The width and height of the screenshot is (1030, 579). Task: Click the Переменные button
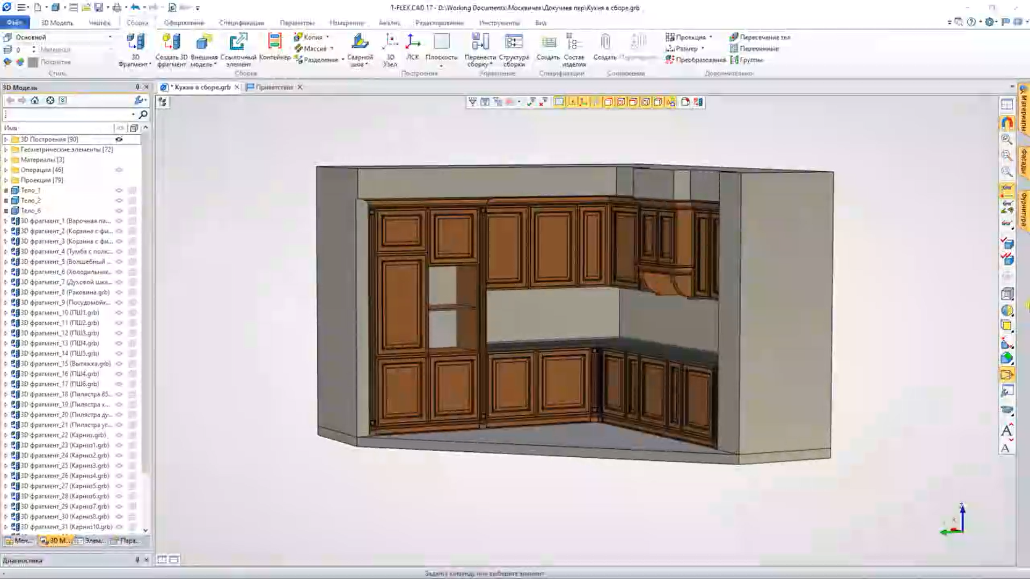click(x=754, y=48)
